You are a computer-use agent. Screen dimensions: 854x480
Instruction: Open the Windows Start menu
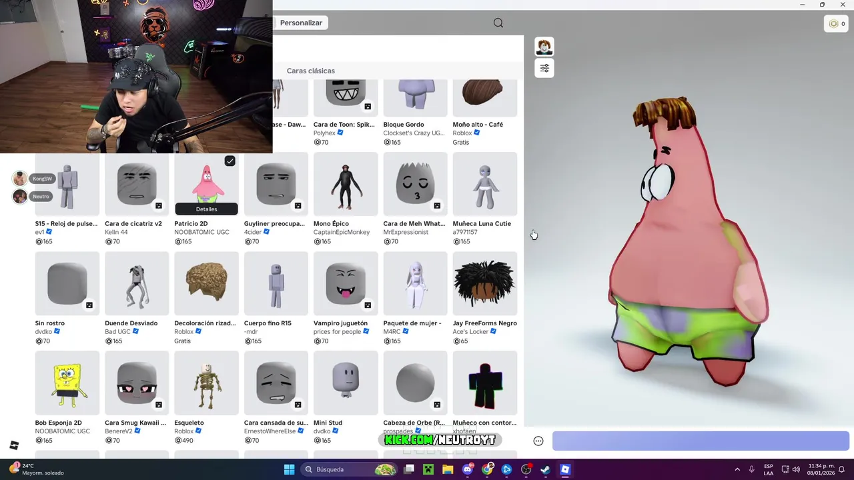(x=289, y=469)
